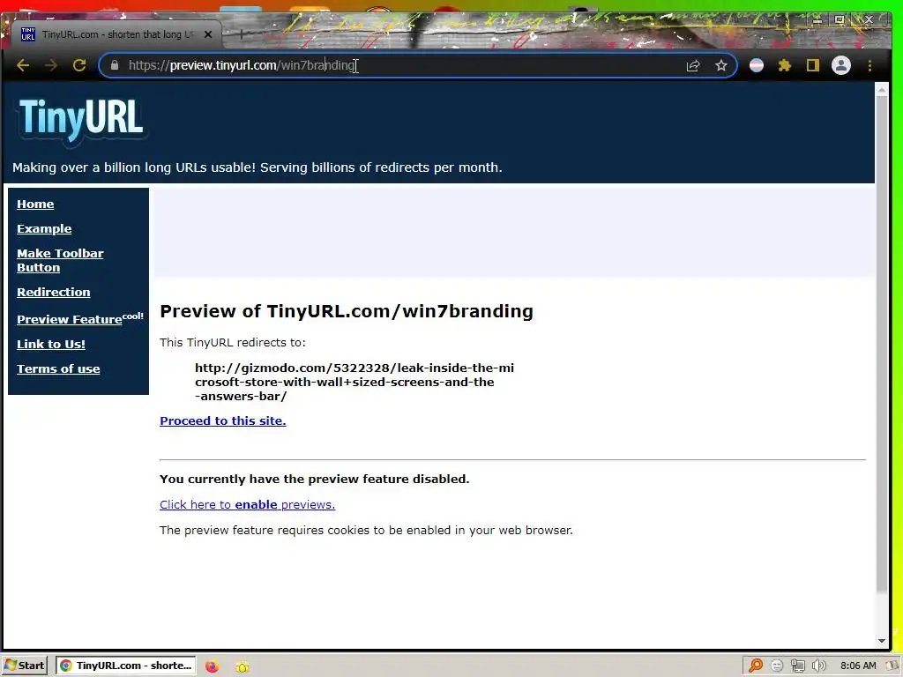Click the round face tray icon

[x=777, y=666]
